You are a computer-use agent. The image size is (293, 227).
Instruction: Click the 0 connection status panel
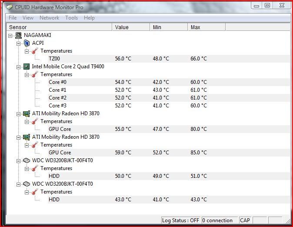click(x=220, y=220)
